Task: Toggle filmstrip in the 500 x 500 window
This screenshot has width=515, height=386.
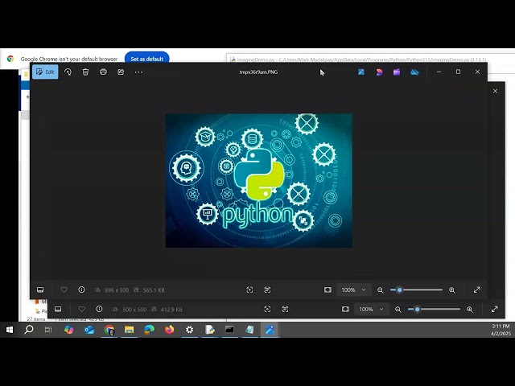Action: point(58,309)
